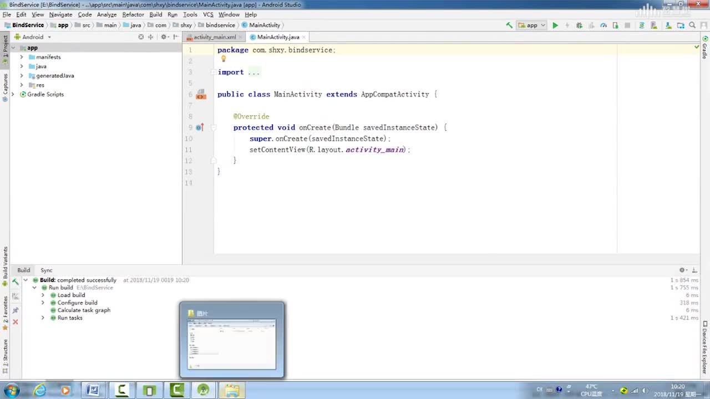Click the build panel hammer icon
This screenshot has width=710, height=399.
click(x=16, y=282)
